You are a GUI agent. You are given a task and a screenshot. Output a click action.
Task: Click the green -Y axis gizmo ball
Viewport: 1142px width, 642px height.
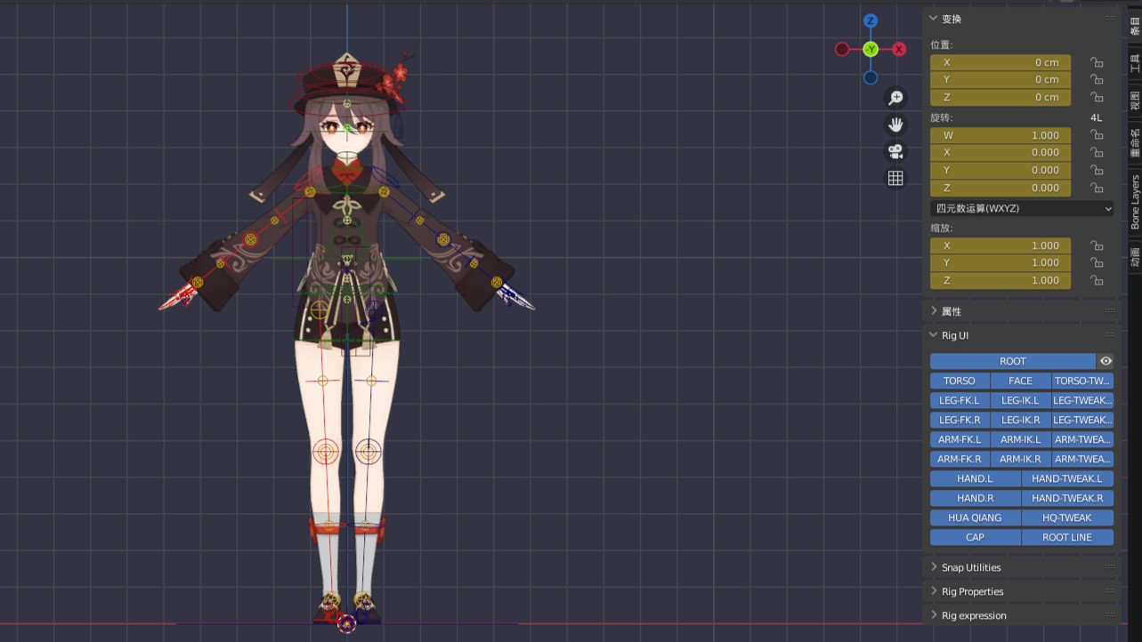click(871, 50)
